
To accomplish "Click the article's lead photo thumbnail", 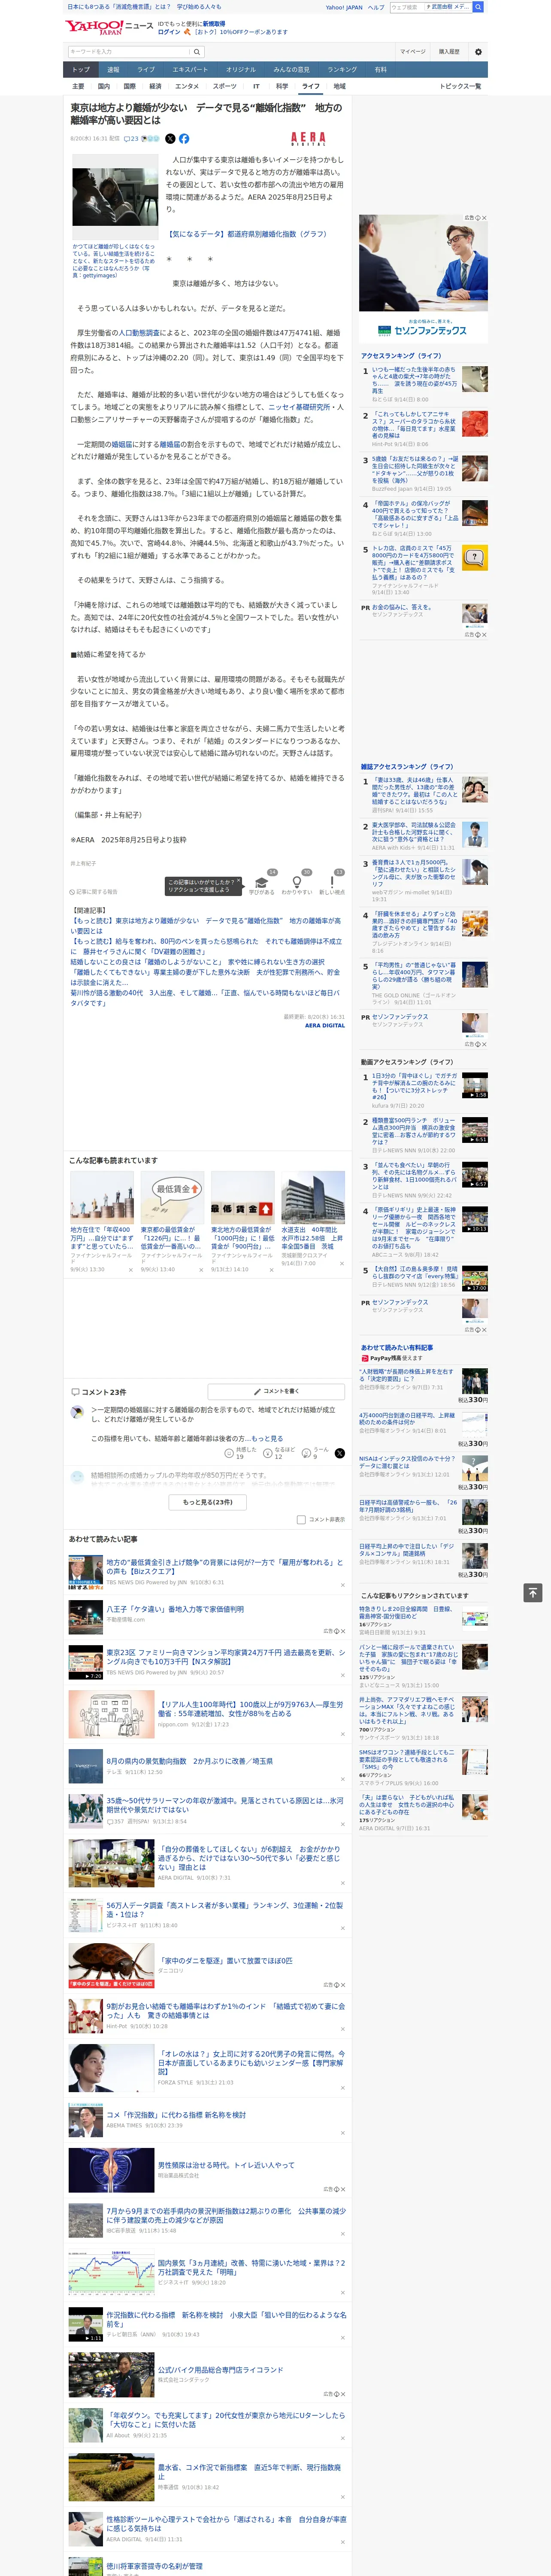I will click(114, 197).
